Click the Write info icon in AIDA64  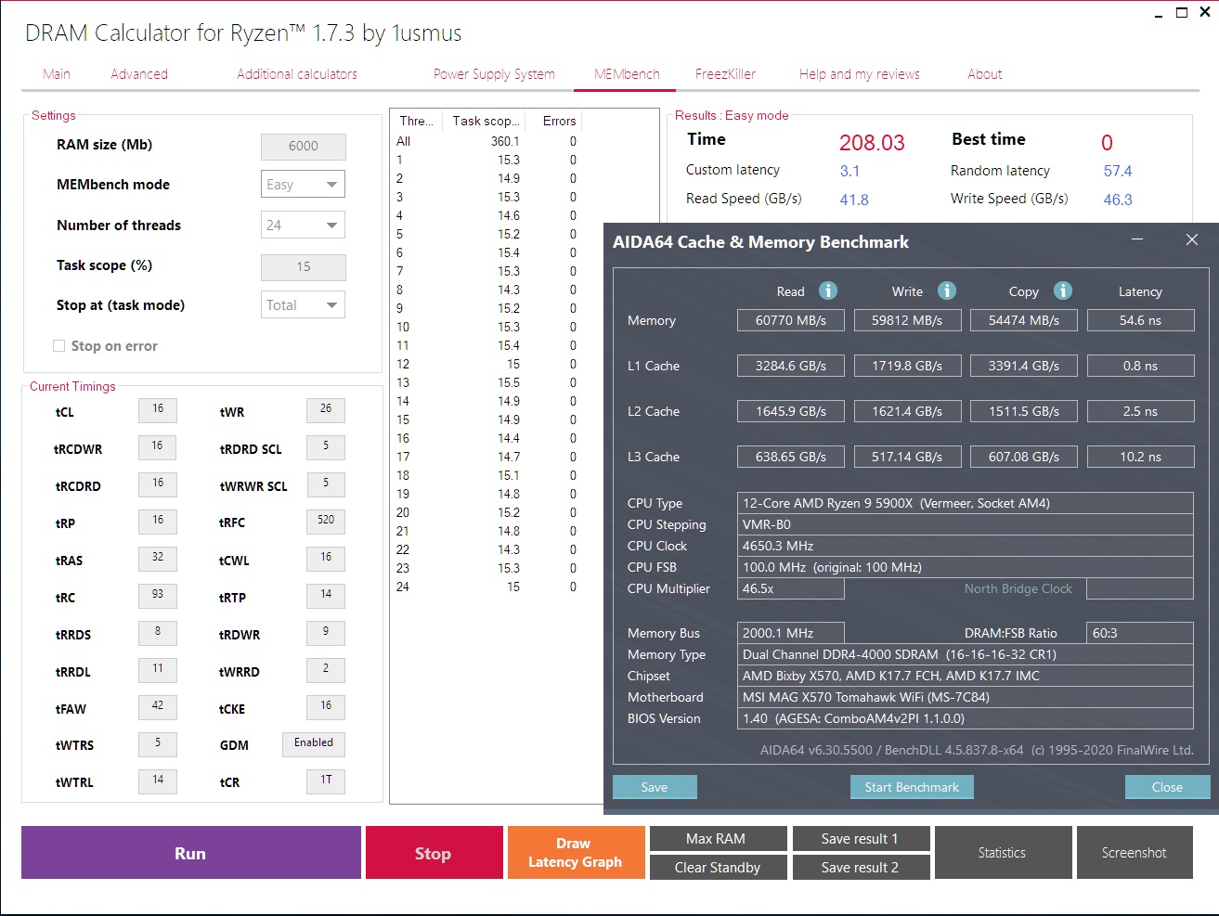tap(947, 290)
